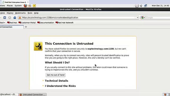Open the Google search engine selector
This screenshot has height=96, width=170.
coord(143,18)
